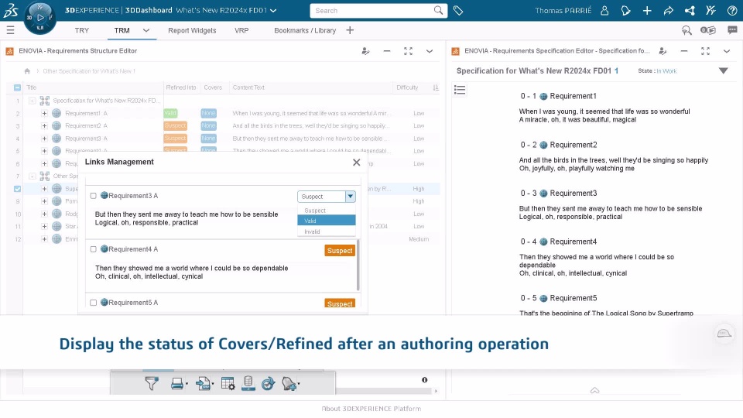Expand Requirement3 A row in table
The height and width of the screenshot is (418, 743).
pos(44,139)
